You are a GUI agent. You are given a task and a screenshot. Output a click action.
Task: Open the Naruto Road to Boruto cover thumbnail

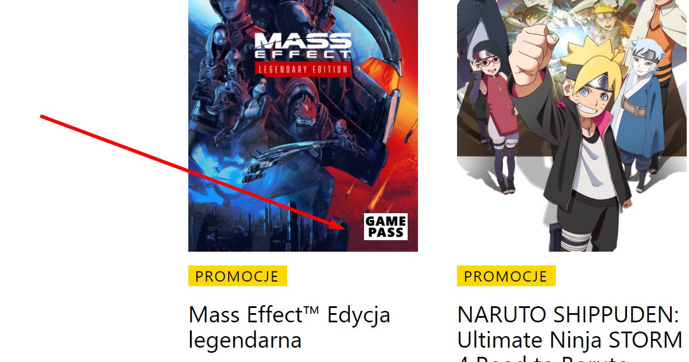(x=572, y=125)
